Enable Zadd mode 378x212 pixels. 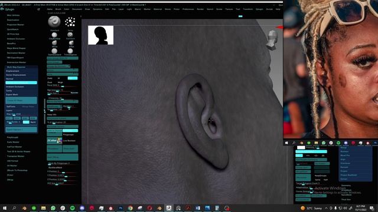pos(50,78)
